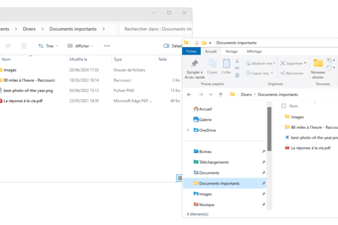This screenshot has width=338, height=225.
Task: Click the forward arrow in the right window
Action: pos(200,95)
